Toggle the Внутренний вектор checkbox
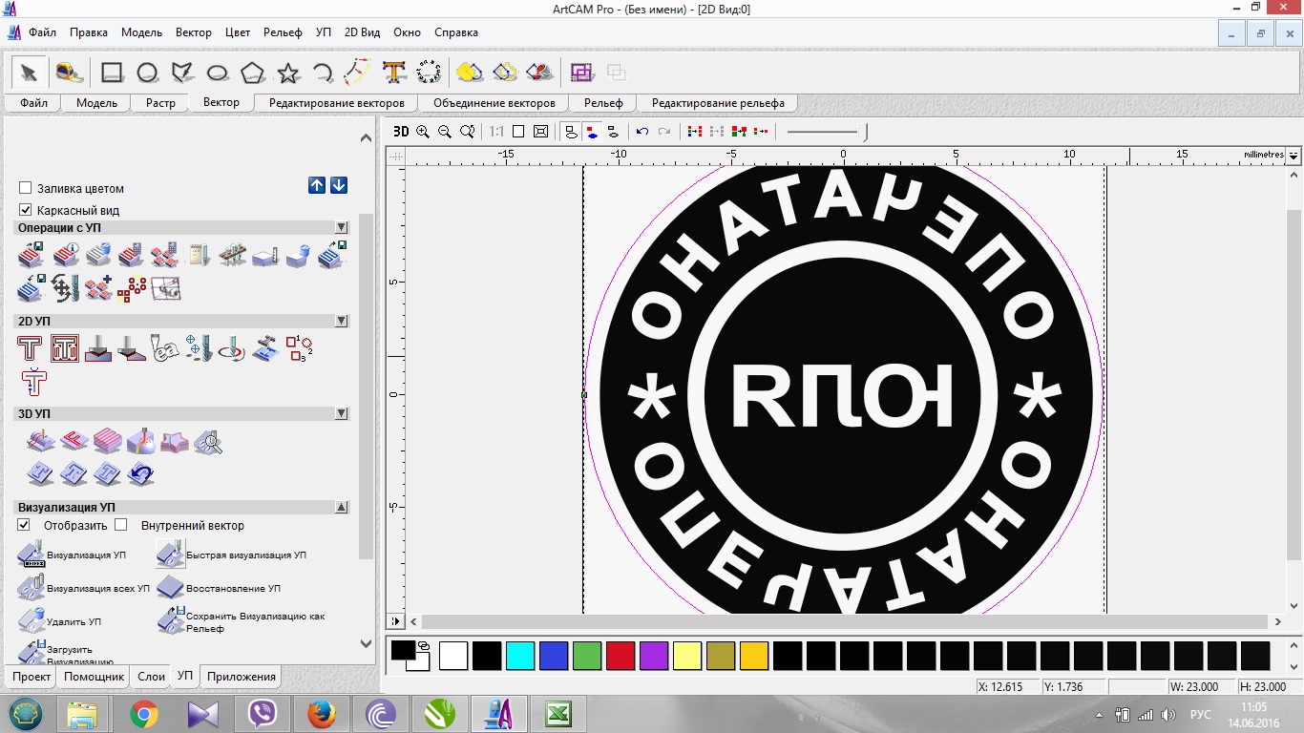This screenshot has height=733, width=1304. tap(121, 525)
